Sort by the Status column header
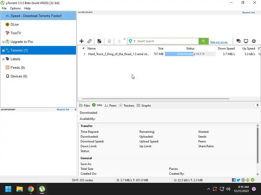Screen dimensions: 261x195 (190, 48)
